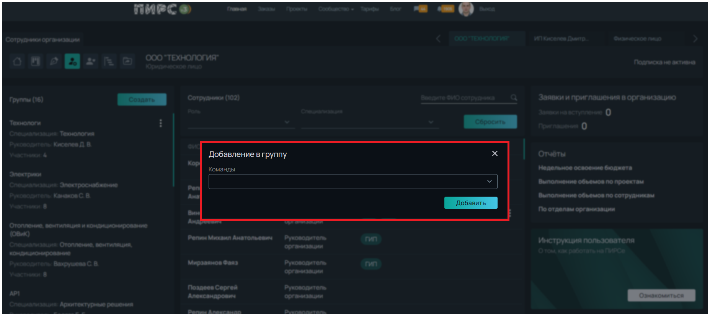The height and width of the screenshot is (316, 710).
Task: Open the hierarchy structure icon
Action: click(109, 61)
